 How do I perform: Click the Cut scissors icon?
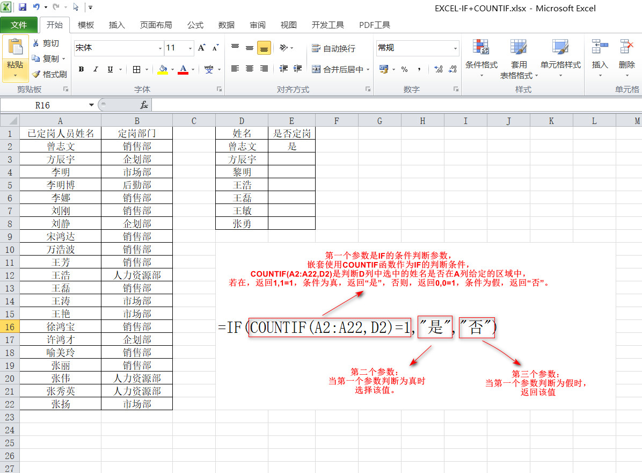coord(35,43)
